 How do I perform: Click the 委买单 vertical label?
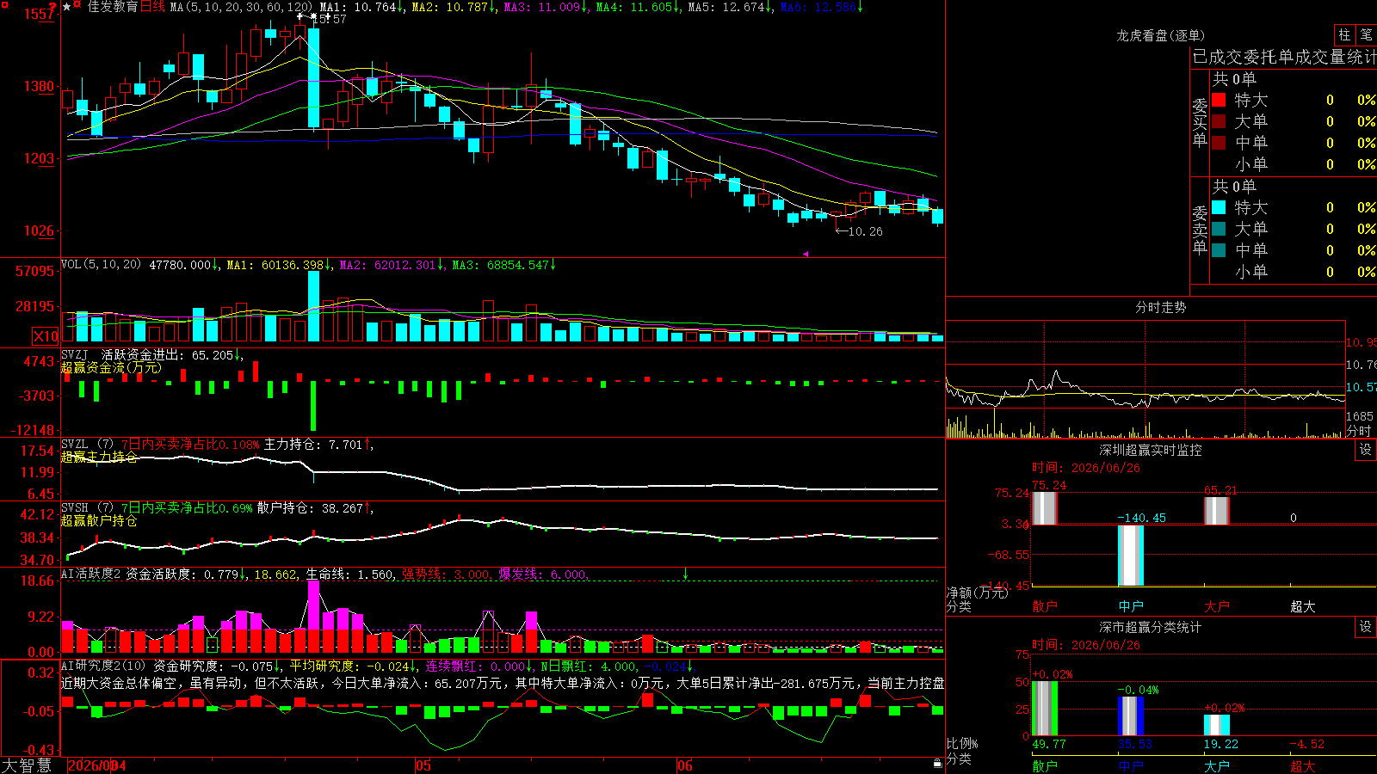tap(1200, 122)
